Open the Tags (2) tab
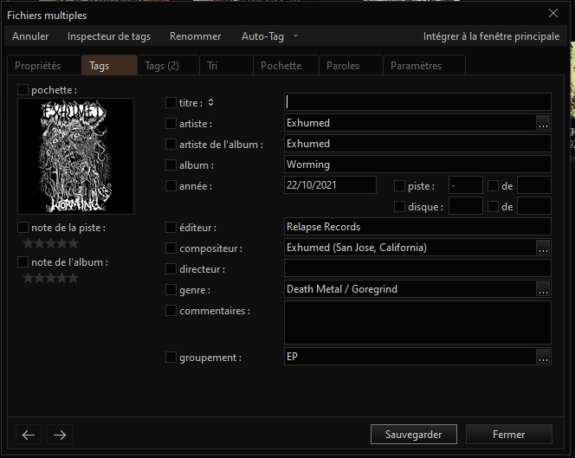575x458 pixels. (168, 65)
